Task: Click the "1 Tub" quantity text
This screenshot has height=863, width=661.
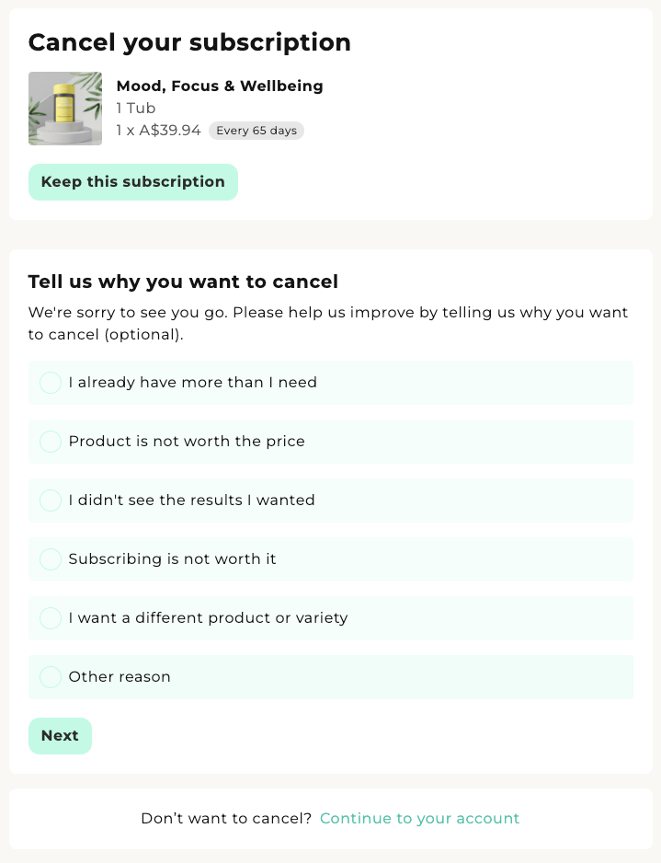Action: point(136,109)
